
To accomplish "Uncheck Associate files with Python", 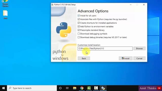I will 79,19.
